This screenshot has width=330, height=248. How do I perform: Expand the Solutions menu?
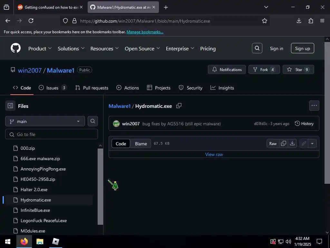71,48
